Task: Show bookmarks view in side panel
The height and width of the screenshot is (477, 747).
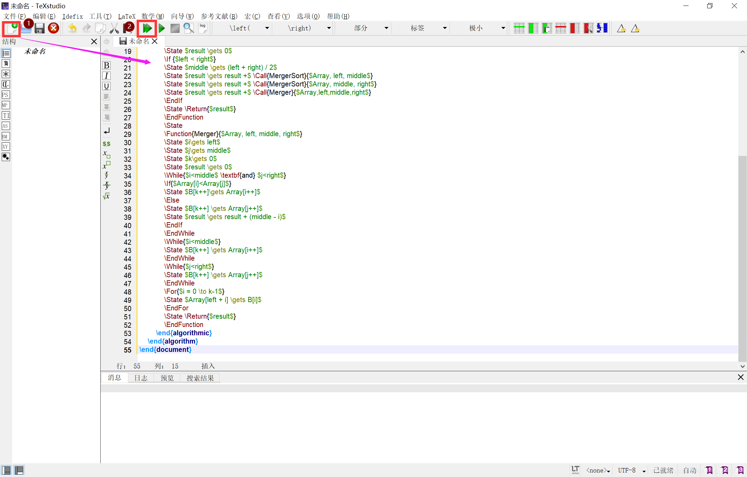Action: 6,64
